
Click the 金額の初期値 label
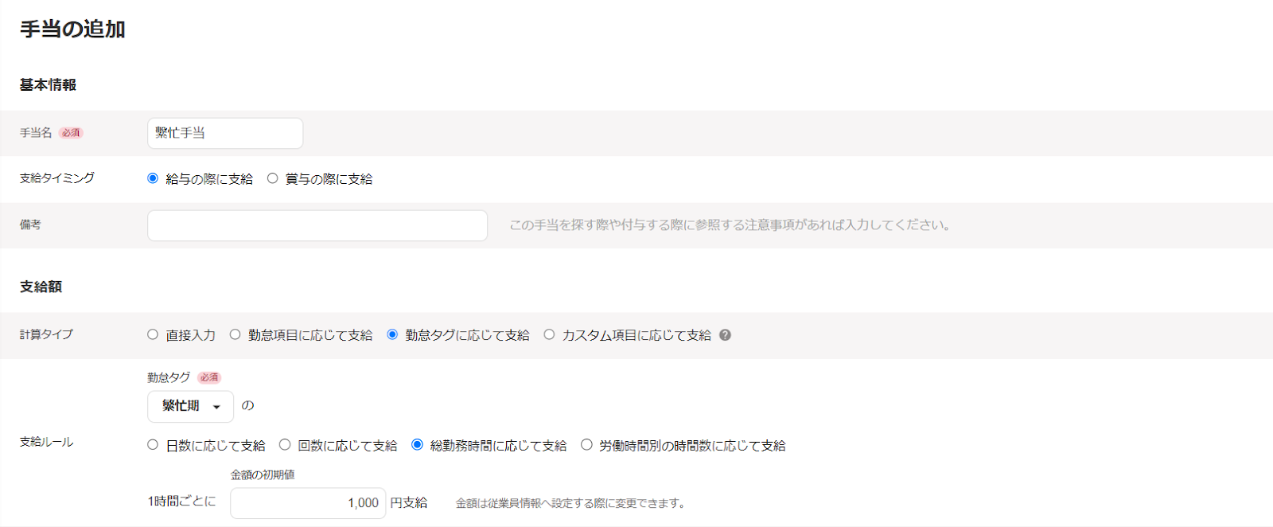263,474
